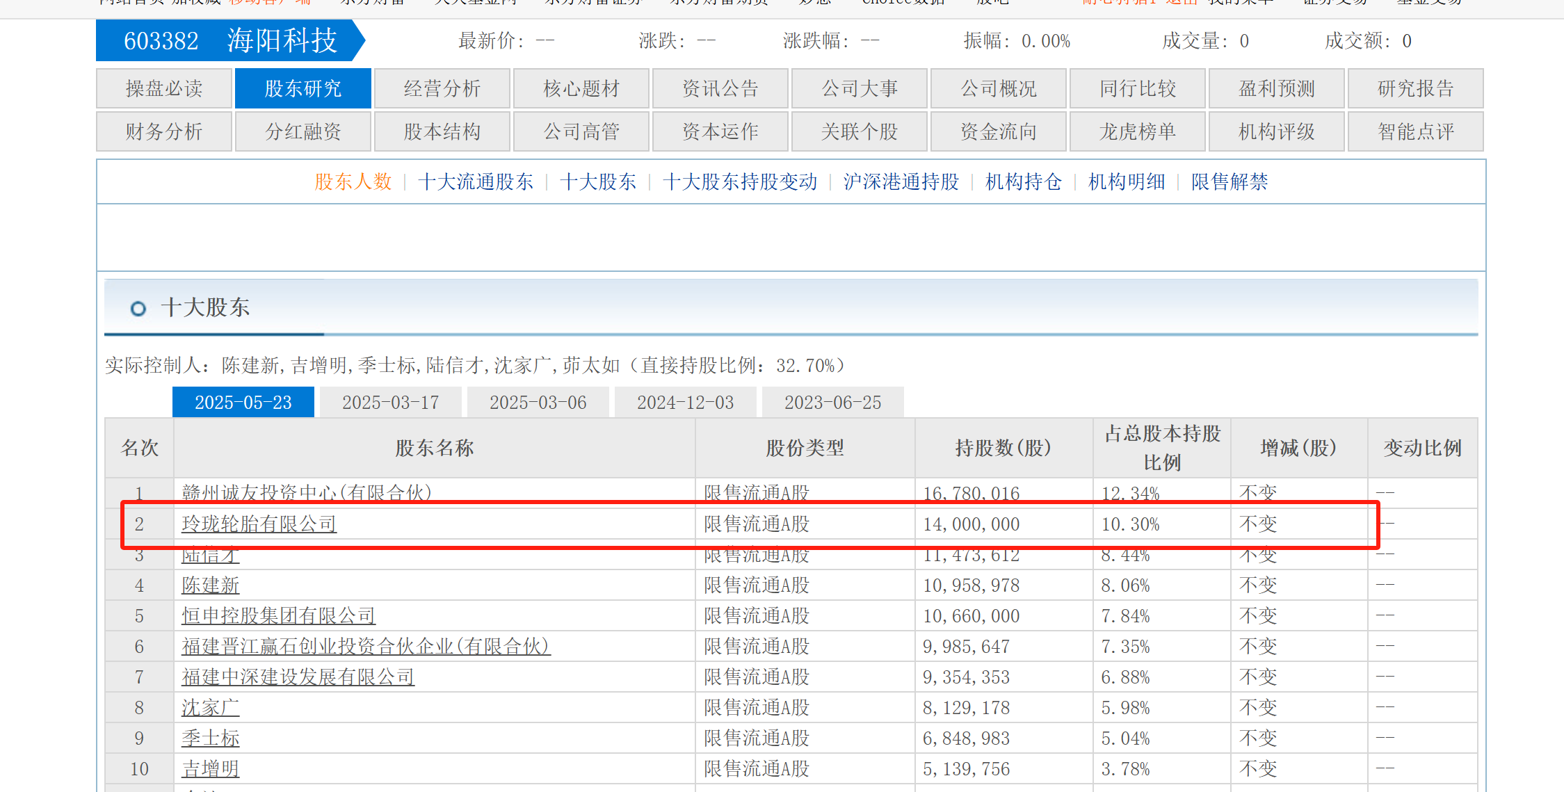
Task: Open the 操盘必读 tab
Action: point(164,88)
